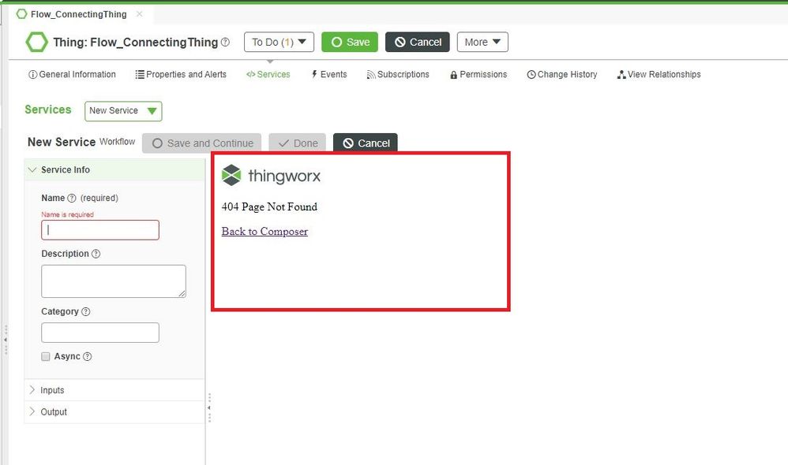Open the New Service dropdown
This screenshot has width=788, height=465.
pos(123,111)
